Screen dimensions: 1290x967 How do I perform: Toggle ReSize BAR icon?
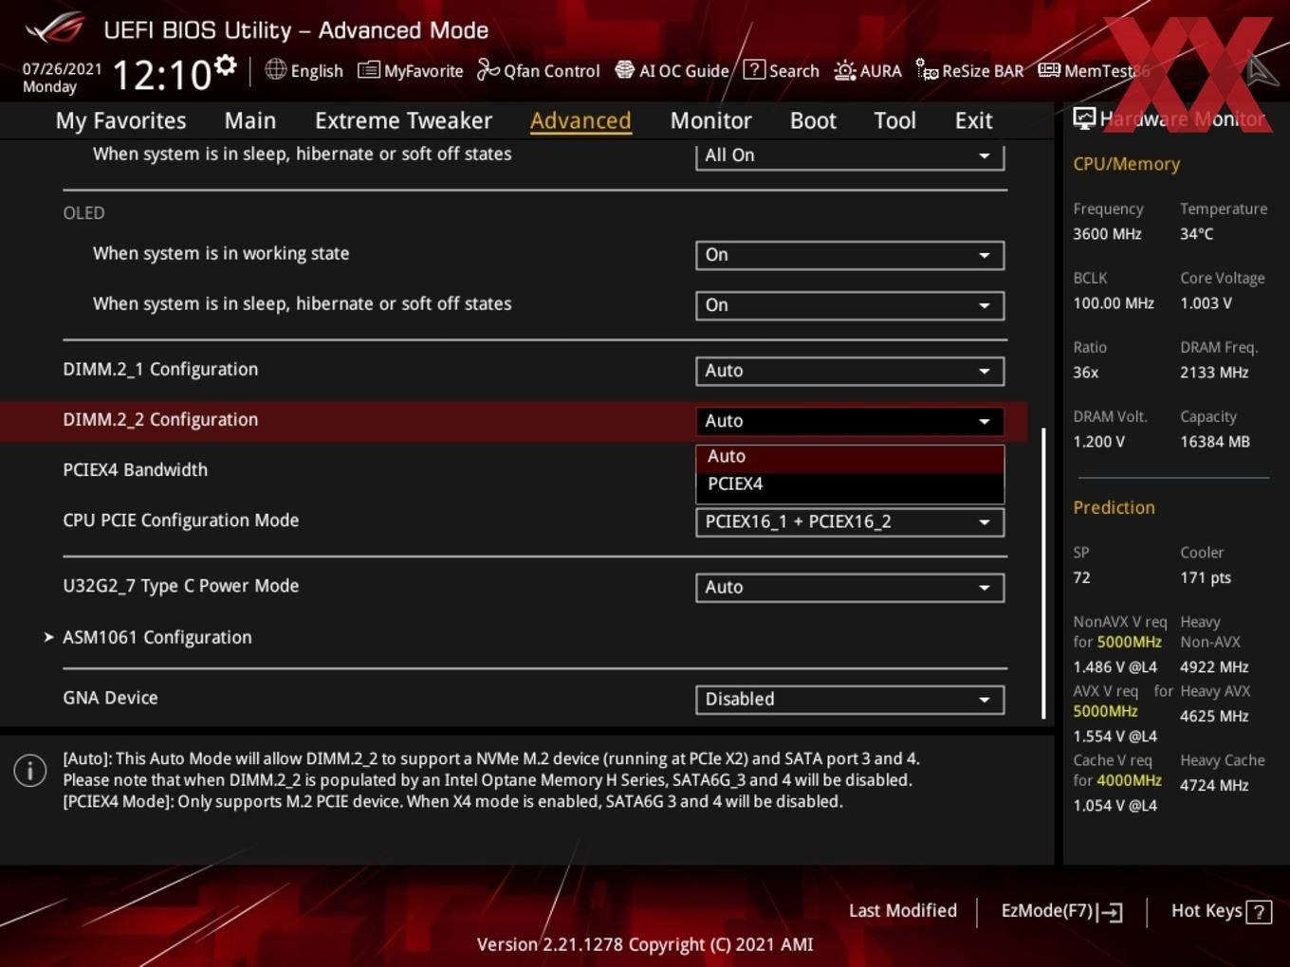pos(927,69)
